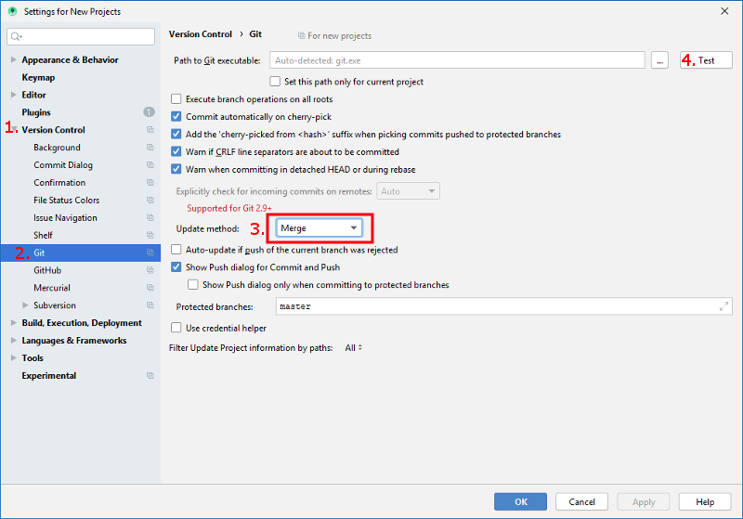The width and height of the screenshot is (743, 519).
Task: Expand Appearance & Behavior section
Action: click(x=13, y=59)
